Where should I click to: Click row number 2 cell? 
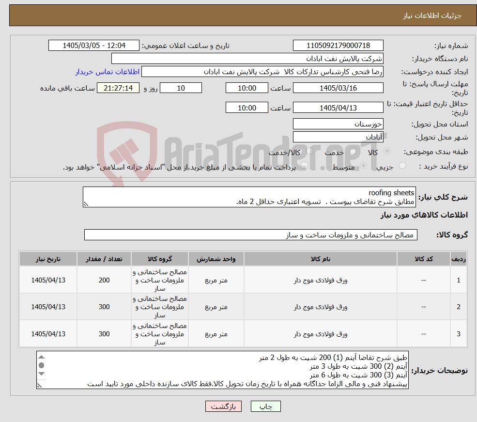tap(459, 307)
